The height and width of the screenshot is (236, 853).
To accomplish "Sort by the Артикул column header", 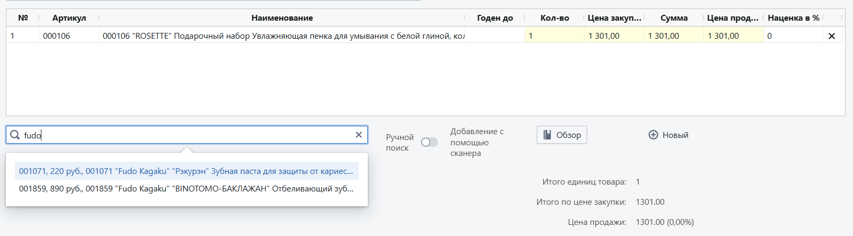I will (x=69, y=18).
